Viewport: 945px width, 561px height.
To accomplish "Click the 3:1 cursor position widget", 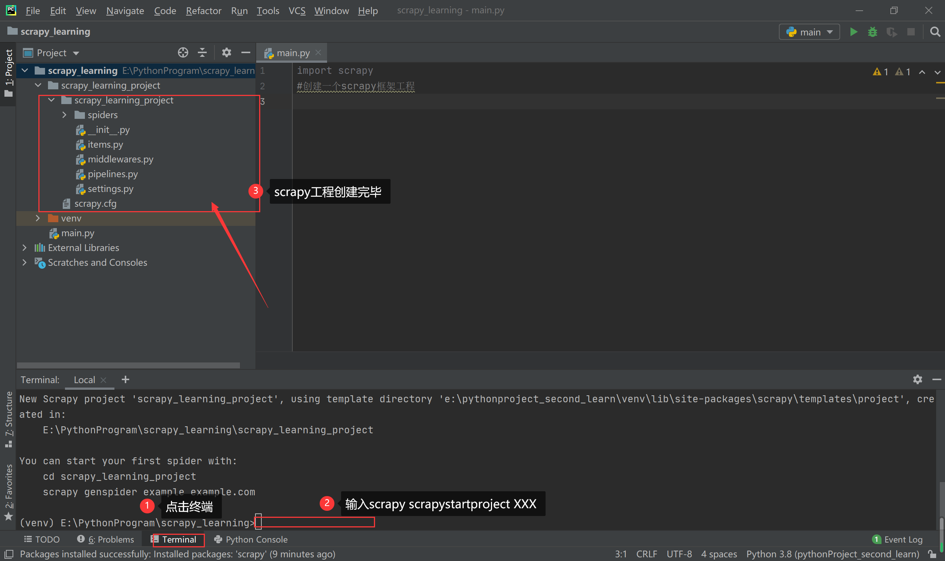I will coord(621,554).
